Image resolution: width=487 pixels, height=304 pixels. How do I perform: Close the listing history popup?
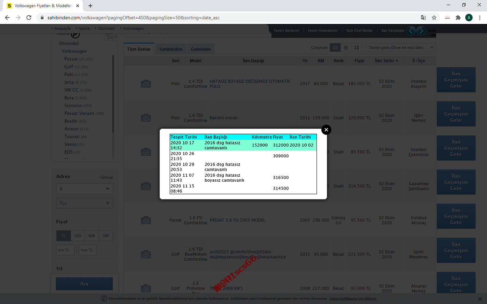(x=326, y=130)
